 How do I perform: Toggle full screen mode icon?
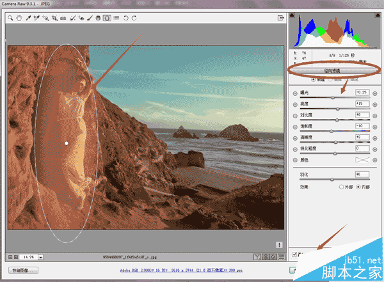click(281, 18)
